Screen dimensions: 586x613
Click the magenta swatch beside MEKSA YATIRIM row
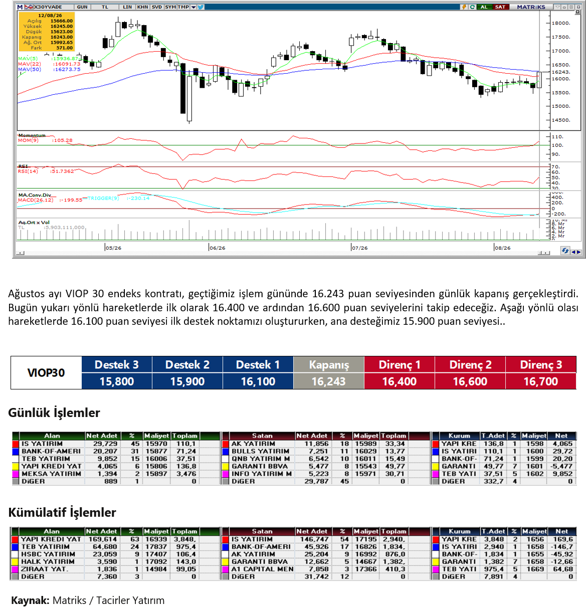(16, 474)
